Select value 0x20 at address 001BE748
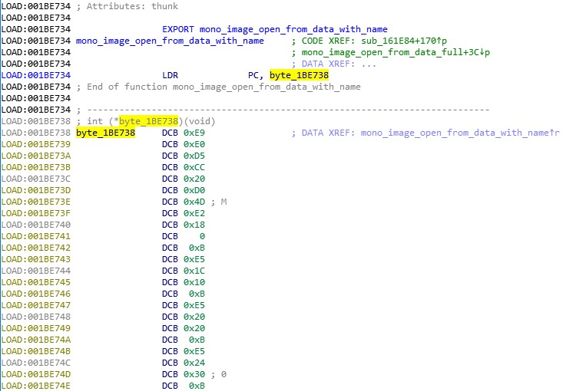Image resolution: width=586 pixels, height=391 pixels. 194,317
